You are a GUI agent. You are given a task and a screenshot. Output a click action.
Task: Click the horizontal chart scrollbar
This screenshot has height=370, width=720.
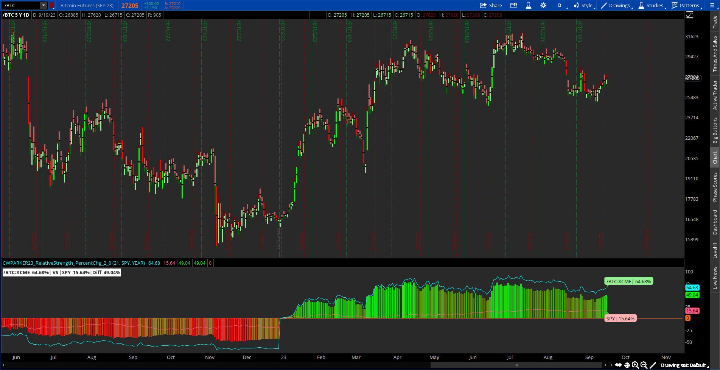pos(516,365)
